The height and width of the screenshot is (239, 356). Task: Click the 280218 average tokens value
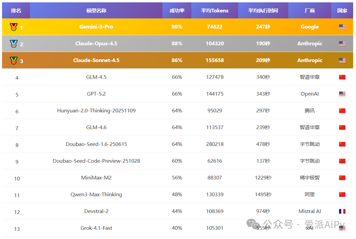click(x=215, y=144)
